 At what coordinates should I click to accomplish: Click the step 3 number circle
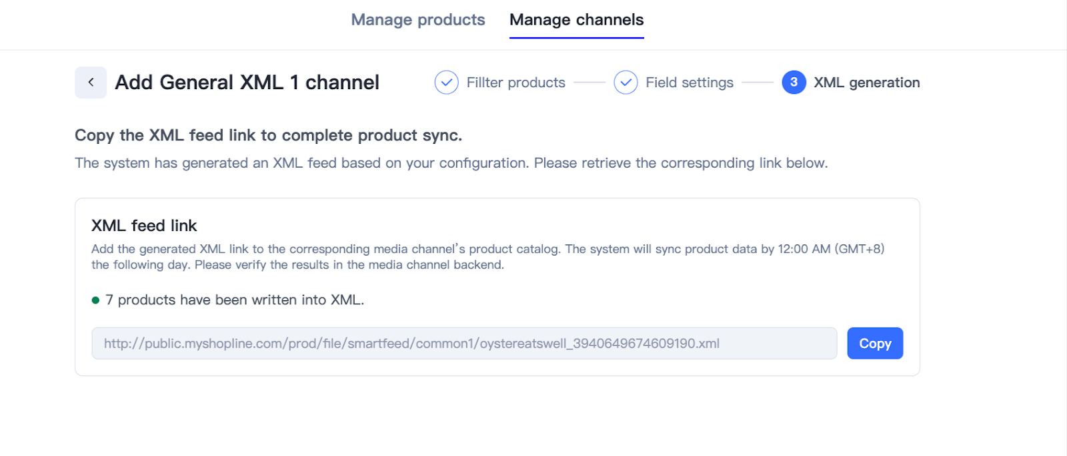[x=794, y=83]
